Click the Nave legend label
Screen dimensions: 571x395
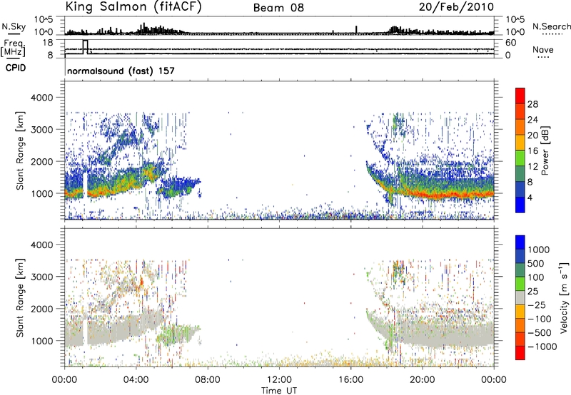point(543,49)
